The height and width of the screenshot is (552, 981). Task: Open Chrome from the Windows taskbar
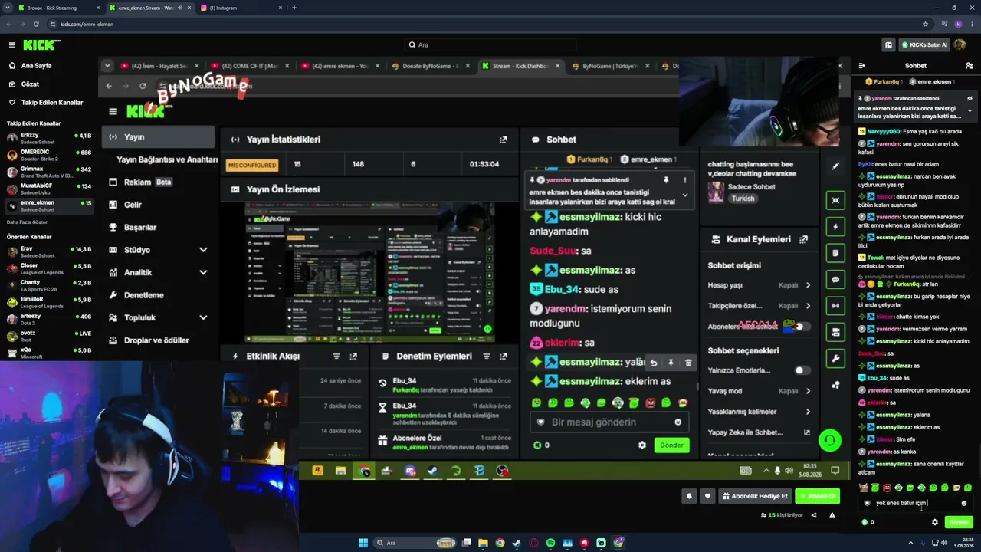tap(500, 543)
